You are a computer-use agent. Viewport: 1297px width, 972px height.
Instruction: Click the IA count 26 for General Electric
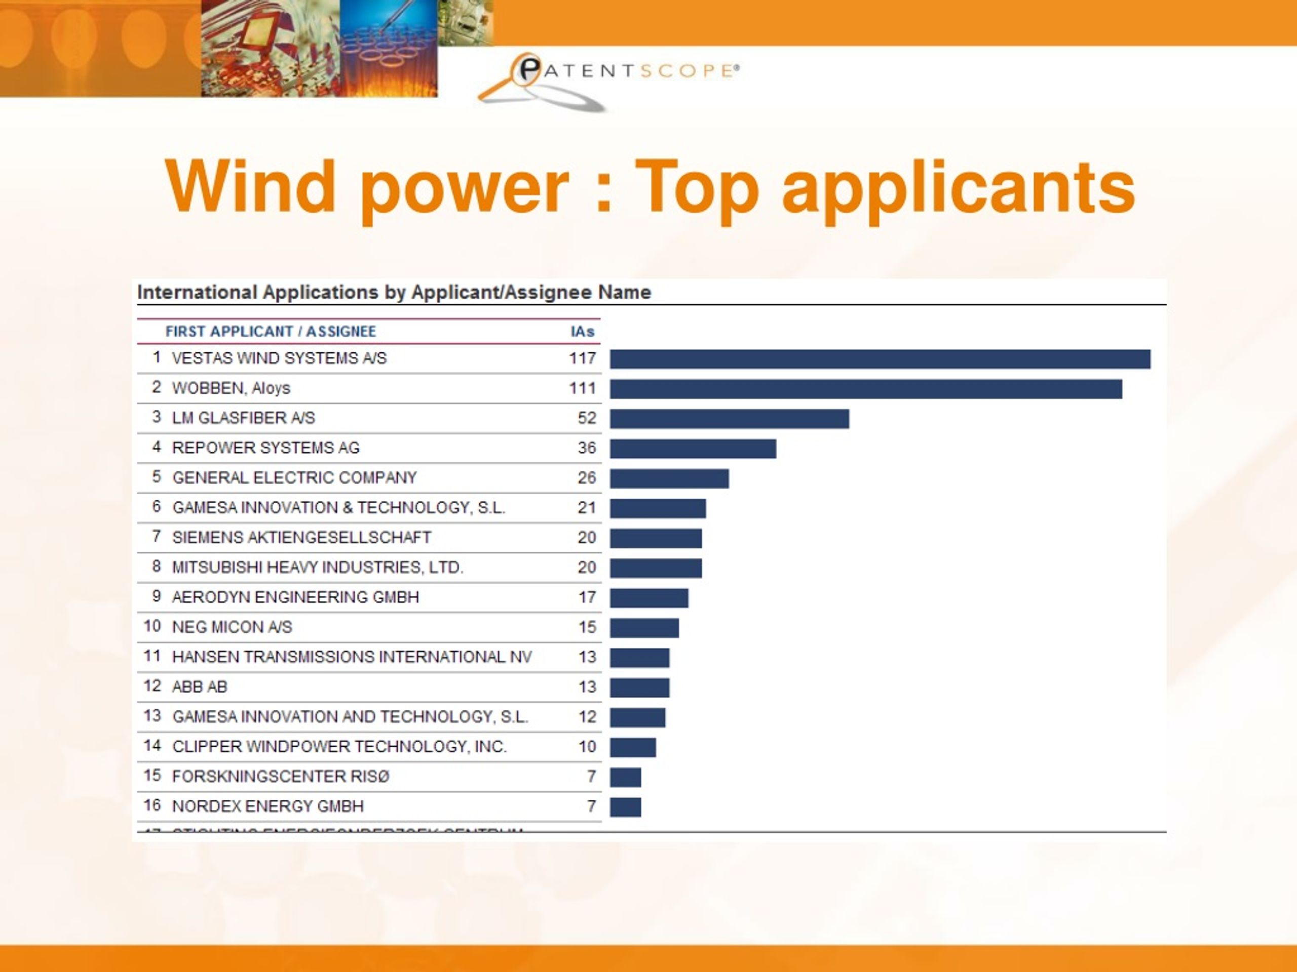tap(587, 477)
